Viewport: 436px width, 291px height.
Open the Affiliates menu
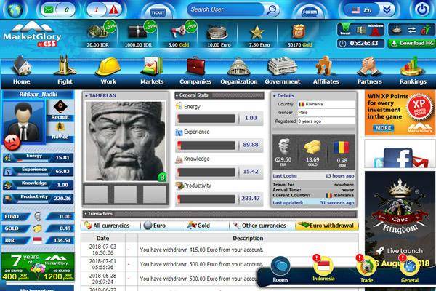click(x=326, y=71)
